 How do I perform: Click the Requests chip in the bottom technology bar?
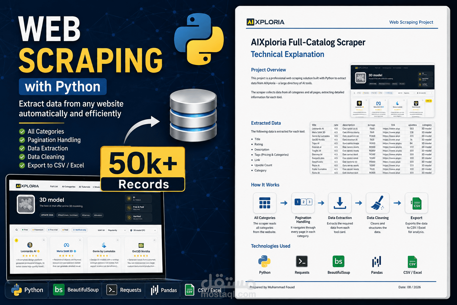click(x=124, y=290)
